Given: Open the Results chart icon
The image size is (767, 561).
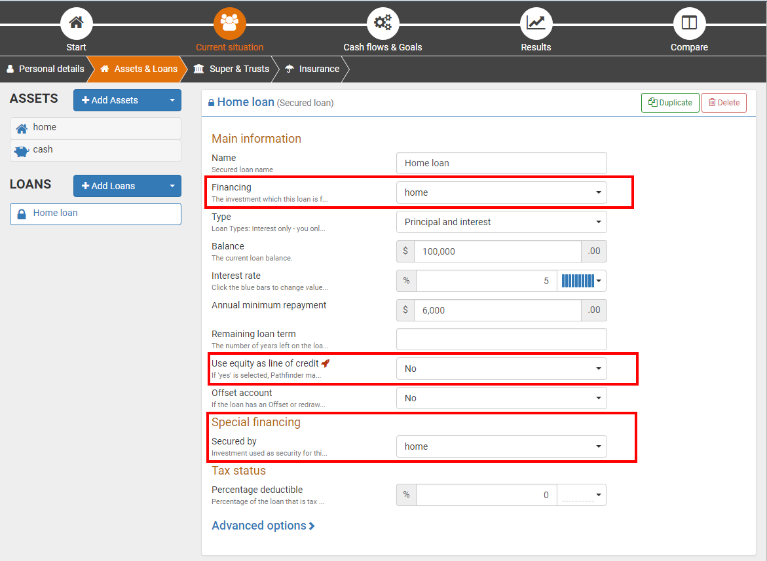Looking at the screenshot, I should 536,24.
